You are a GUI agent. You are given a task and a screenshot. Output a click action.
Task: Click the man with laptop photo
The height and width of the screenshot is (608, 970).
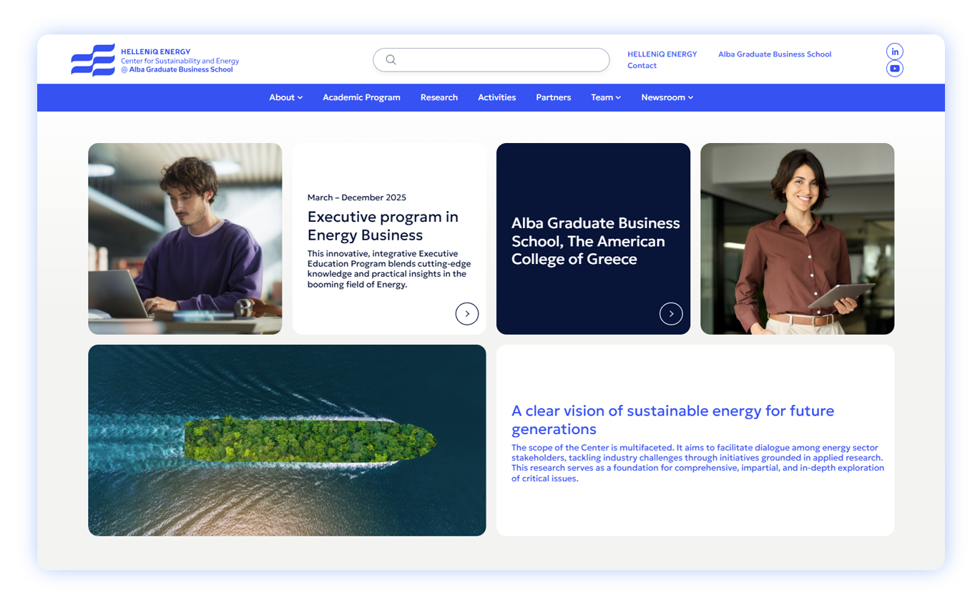pyautogui.click(x=185, y=239)
